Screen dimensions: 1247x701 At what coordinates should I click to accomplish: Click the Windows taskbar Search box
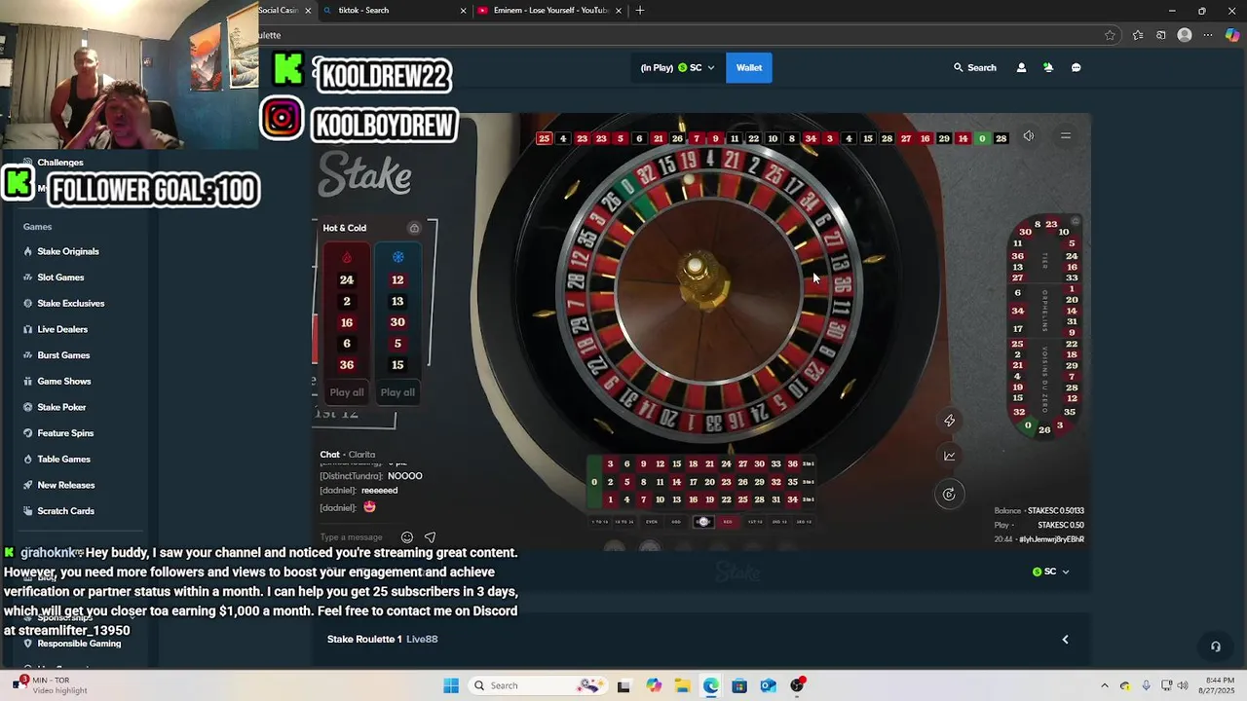click(x=538, y=685)
